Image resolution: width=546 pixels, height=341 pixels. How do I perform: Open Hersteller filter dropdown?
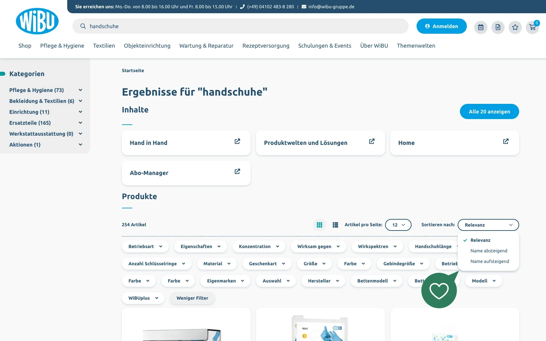[x=323, y=281]
